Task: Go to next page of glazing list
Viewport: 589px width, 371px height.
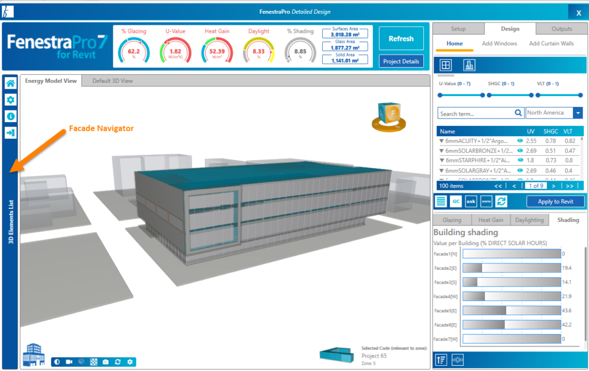Action: [554, 186]
